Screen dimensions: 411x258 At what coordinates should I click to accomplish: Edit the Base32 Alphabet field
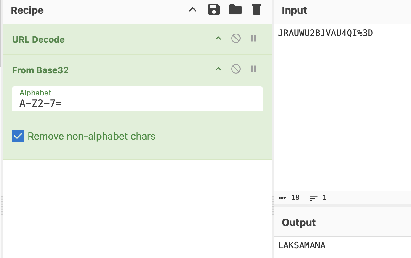[137, 99]
